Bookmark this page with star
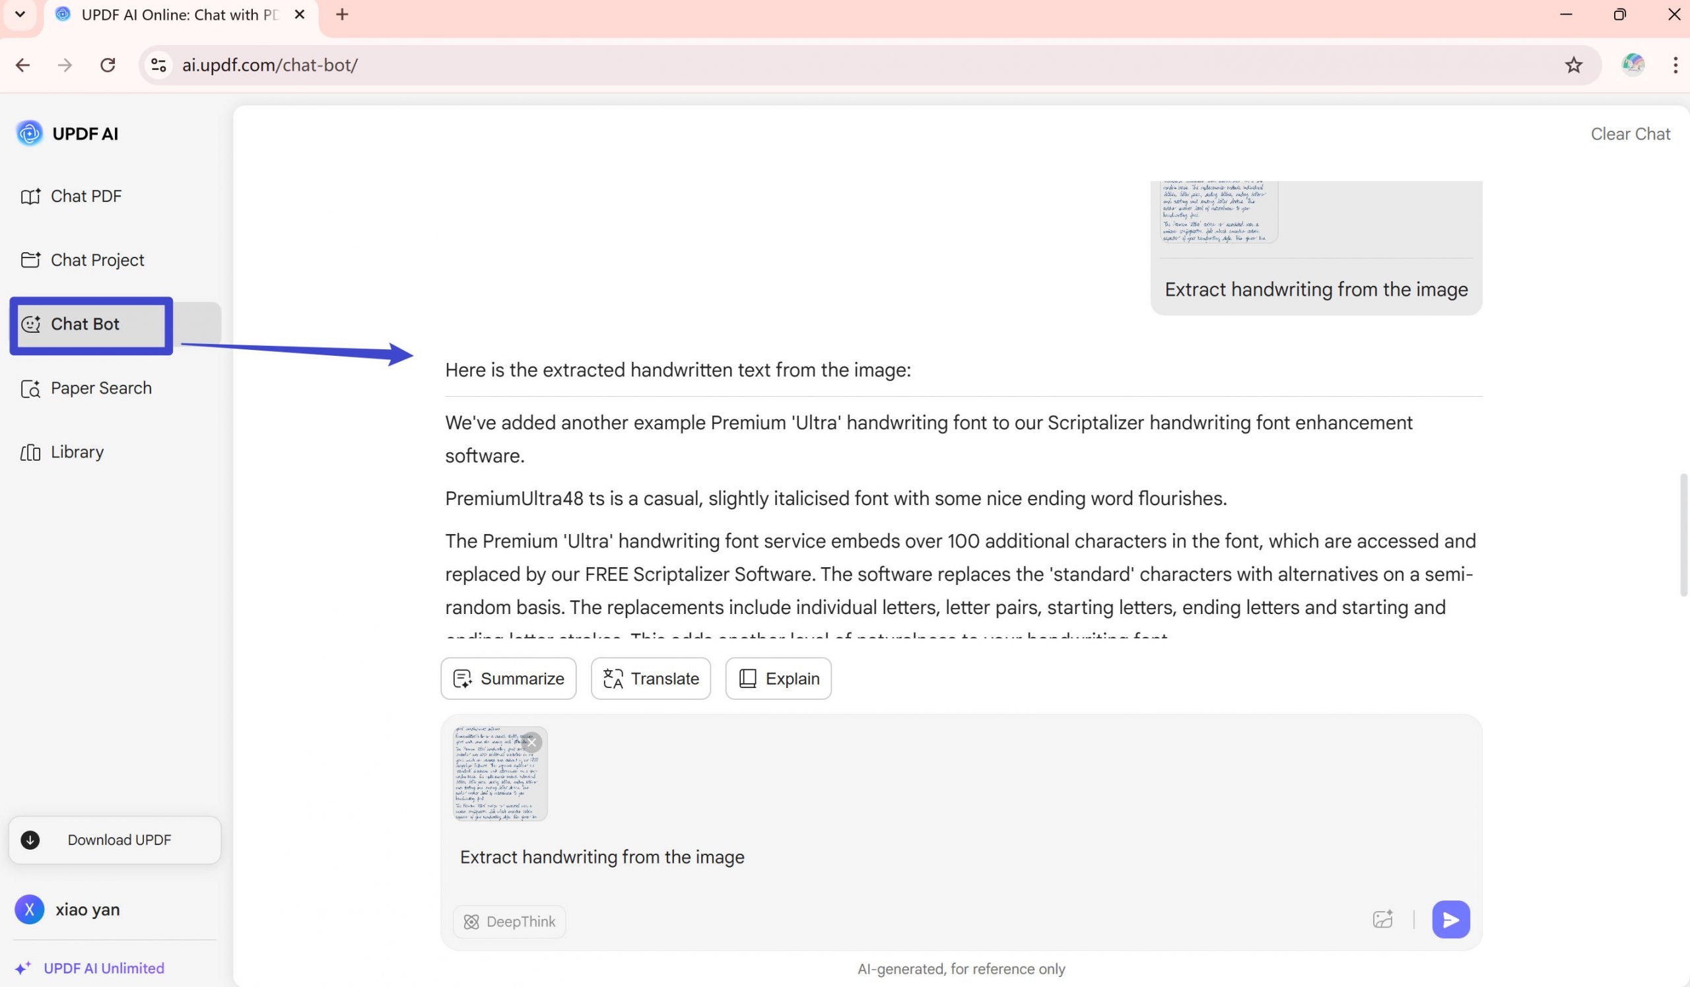Viewport: 1690px width, 987px height. pyautogui.click(x=1573, y=65)
